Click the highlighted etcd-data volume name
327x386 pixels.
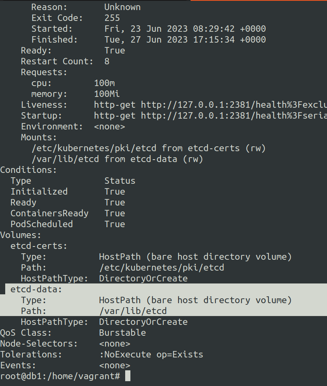[36, 289]
